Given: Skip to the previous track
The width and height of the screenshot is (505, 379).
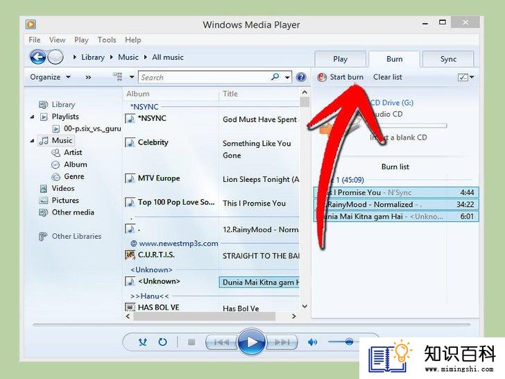Looking at the screenshot, I should tap(221, 342).
